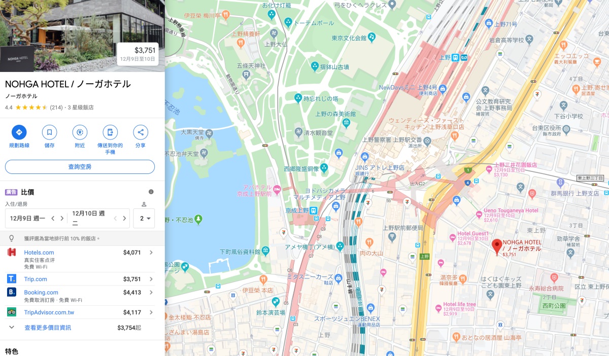Click the Booking.com price $4,413

[132, 292]
